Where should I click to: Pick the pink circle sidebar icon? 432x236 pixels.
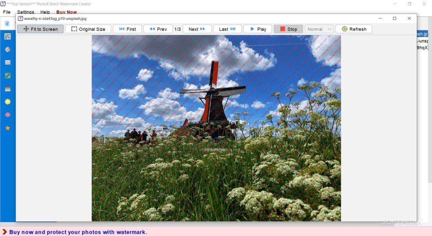click(x=8, y=114)
